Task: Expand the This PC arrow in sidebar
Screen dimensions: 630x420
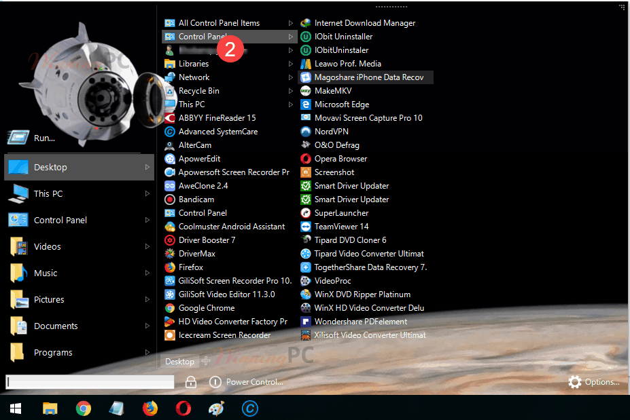Action: click(x=147, y=193)
